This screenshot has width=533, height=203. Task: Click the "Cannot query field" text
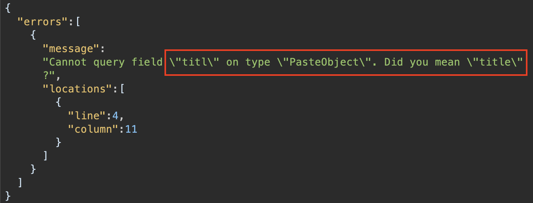tap(104, 62)
